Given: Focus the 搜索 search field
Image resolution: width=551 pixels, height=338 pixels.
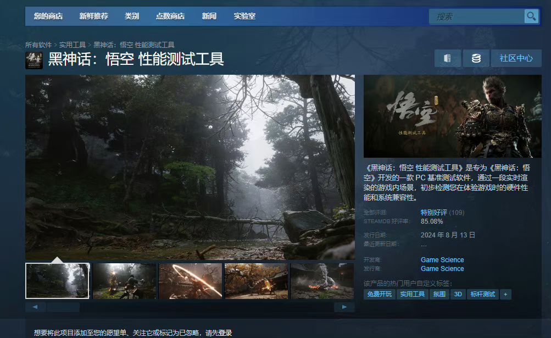Looking at the screenshot, I should coord(476,16).
